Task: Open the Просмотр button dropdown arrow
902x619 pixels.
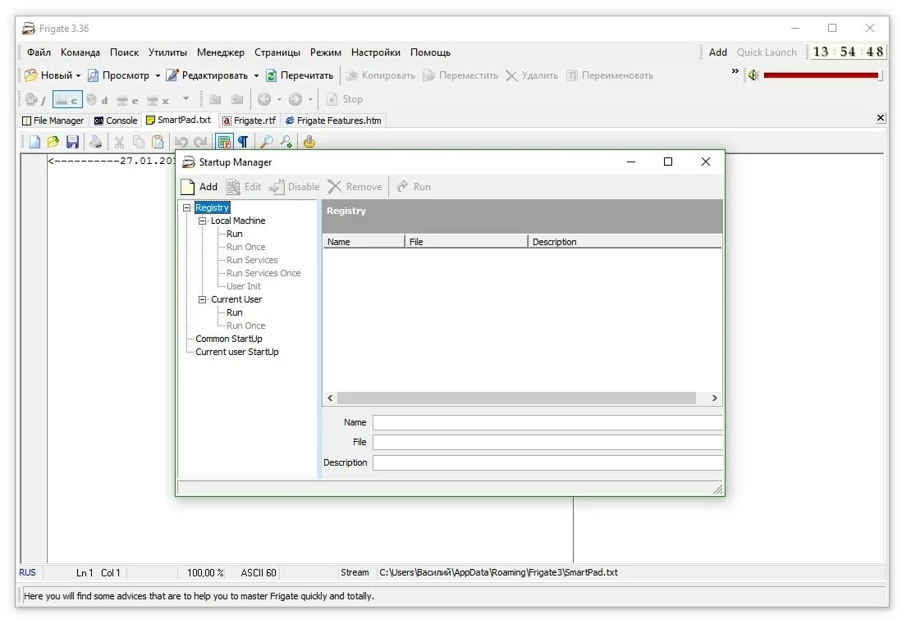Action: click(158, 75)
